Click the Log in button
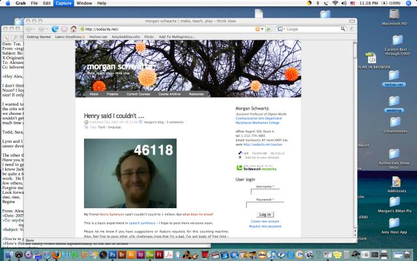Viewport: 417px width, 261px height. click(x=265, y=215)
